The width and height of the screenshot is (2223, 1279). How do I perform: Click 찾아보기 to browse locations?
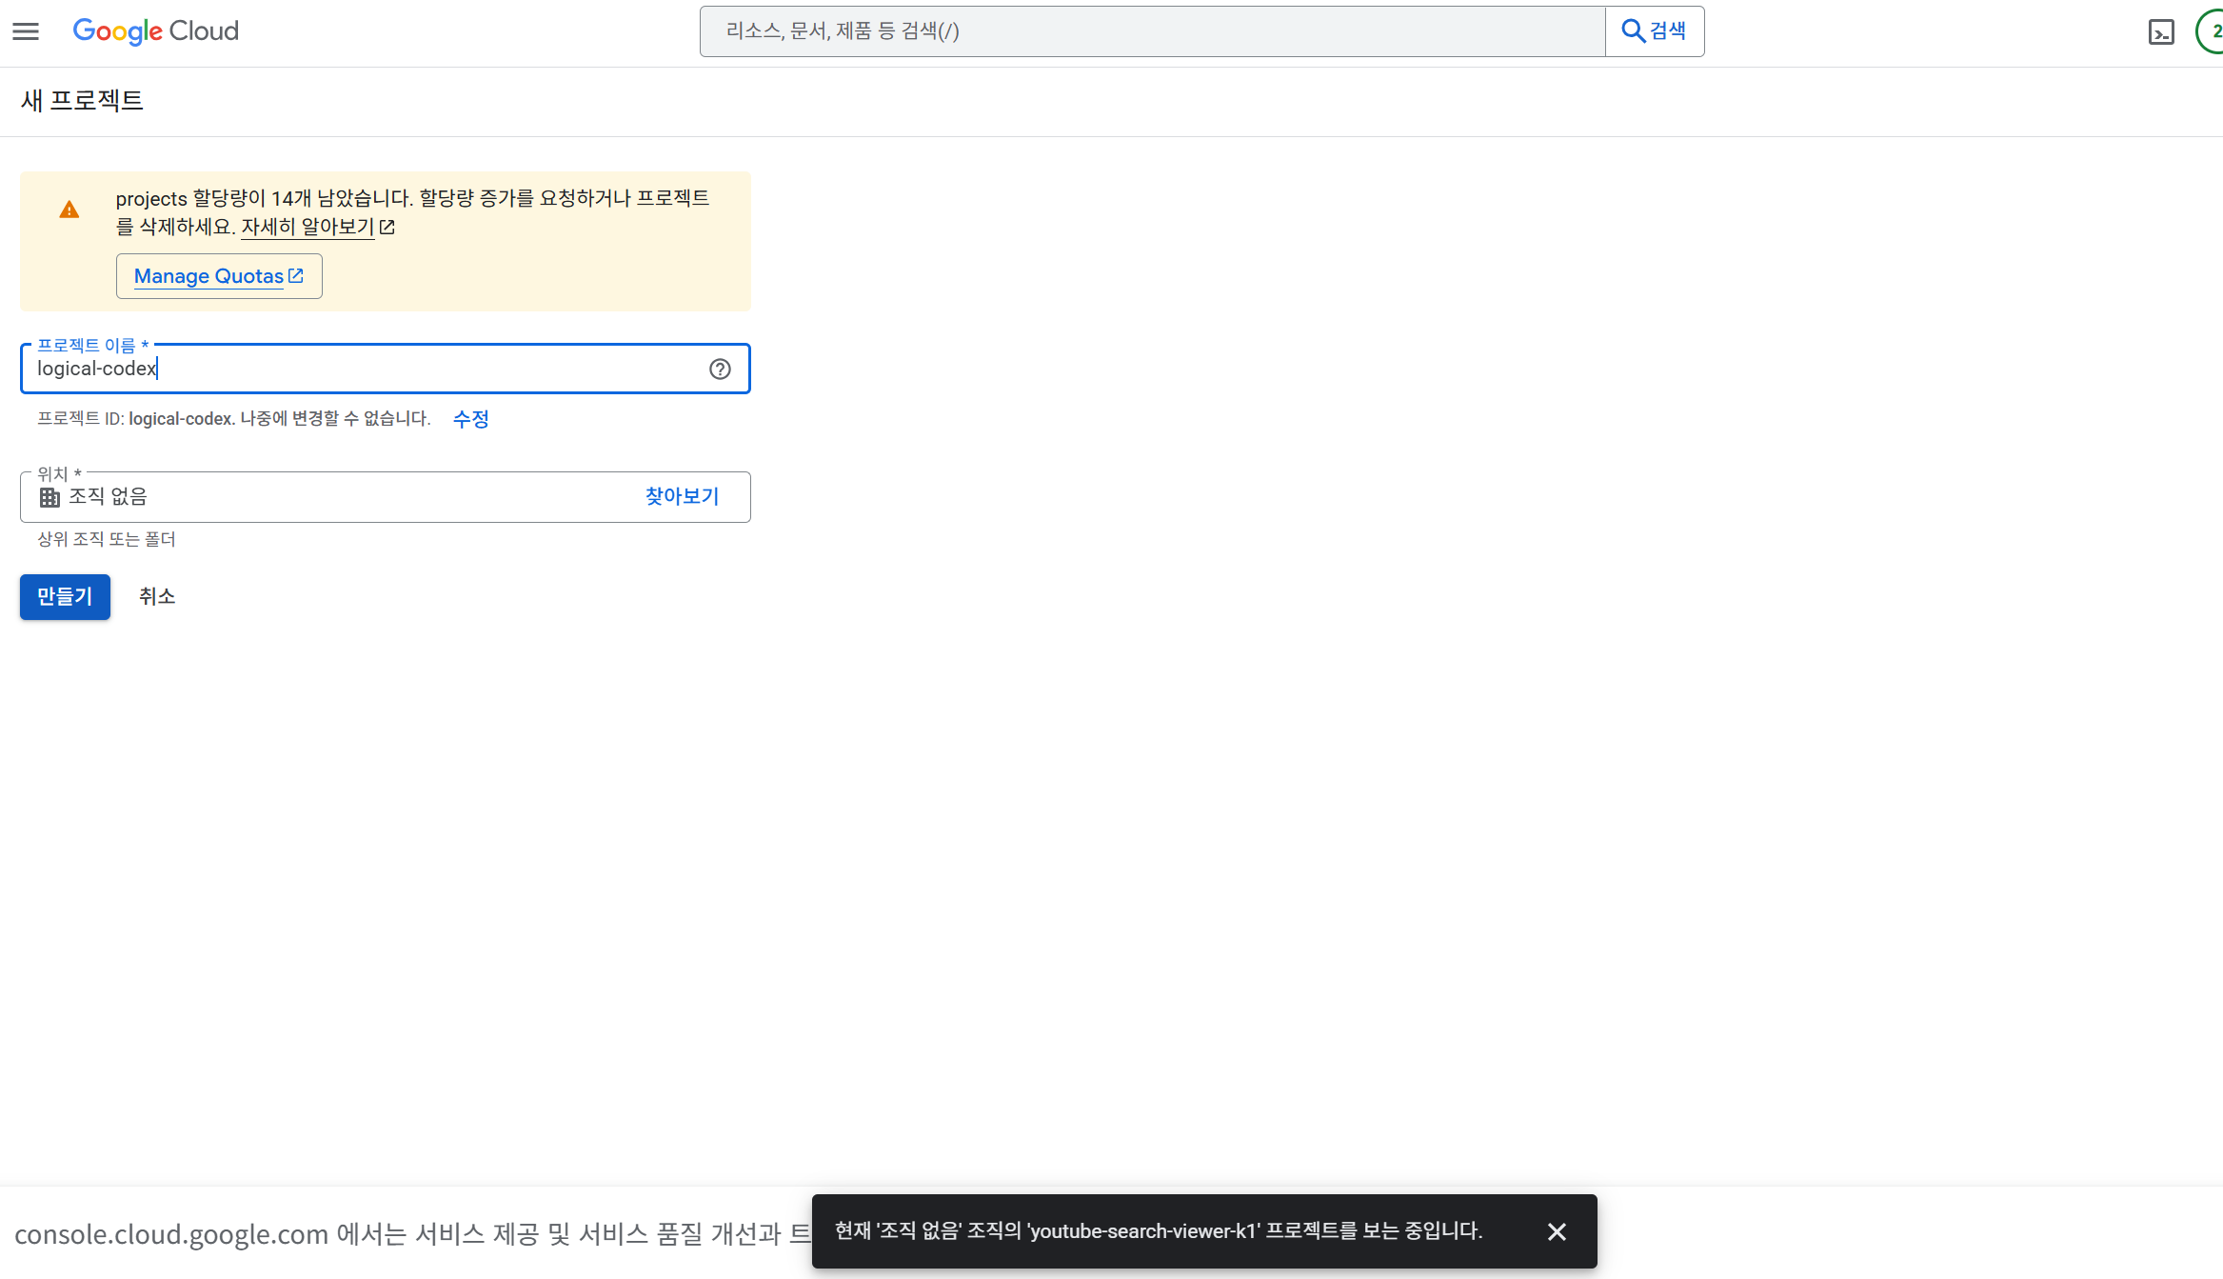[682, 496]
